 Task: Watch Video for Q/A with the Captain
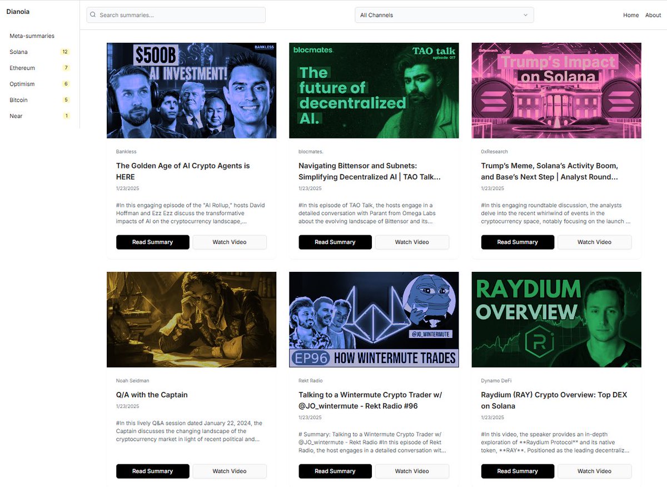pyautogui.click(x=230, y=471)
